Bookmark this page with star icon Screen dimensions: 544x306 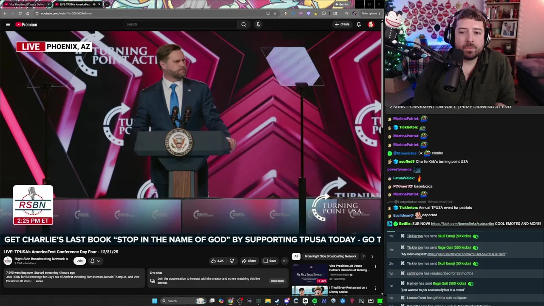(275, 13)
